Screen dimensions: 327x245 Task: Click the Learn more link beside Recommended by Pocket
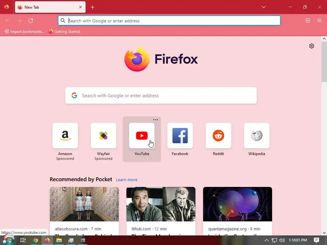(x=126, y=180)
